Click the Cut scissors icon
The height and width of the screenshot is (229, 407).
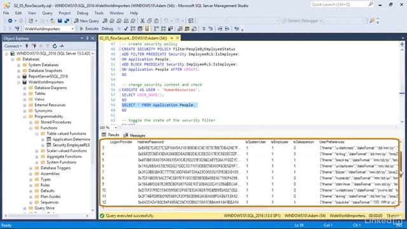142,21
